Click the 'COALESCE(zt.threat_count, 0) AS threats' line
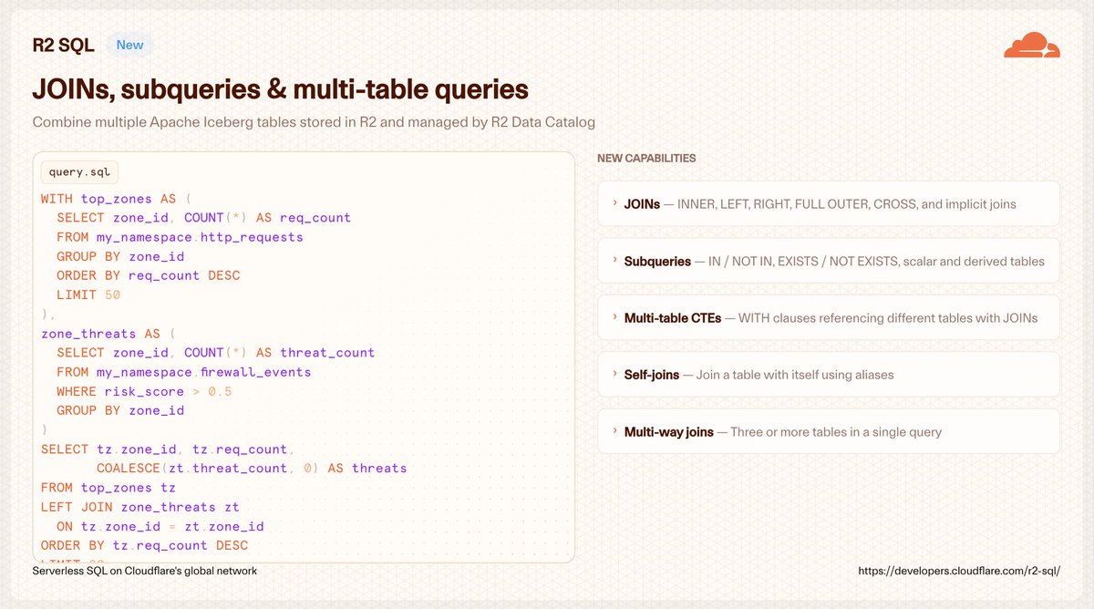 (x=252, y=469)
